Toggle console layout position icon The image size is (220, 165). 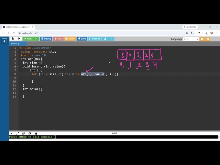tap(24, 133)
